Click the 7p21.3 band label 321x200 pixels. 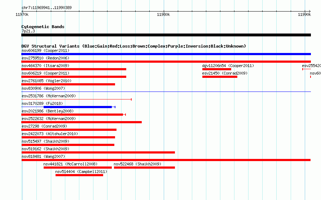[x=28, y=31]
